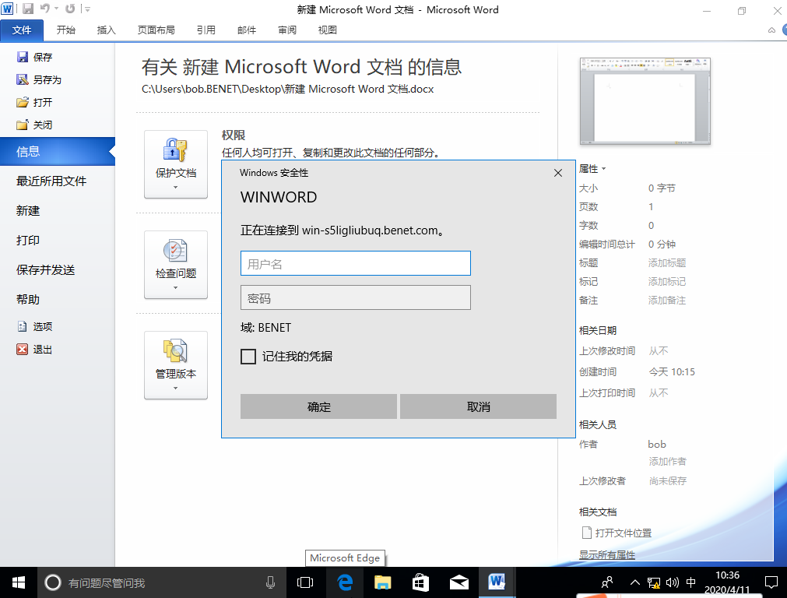Click the 密码 input field
The width and height of the screenshot is (787, 598).
355,297
